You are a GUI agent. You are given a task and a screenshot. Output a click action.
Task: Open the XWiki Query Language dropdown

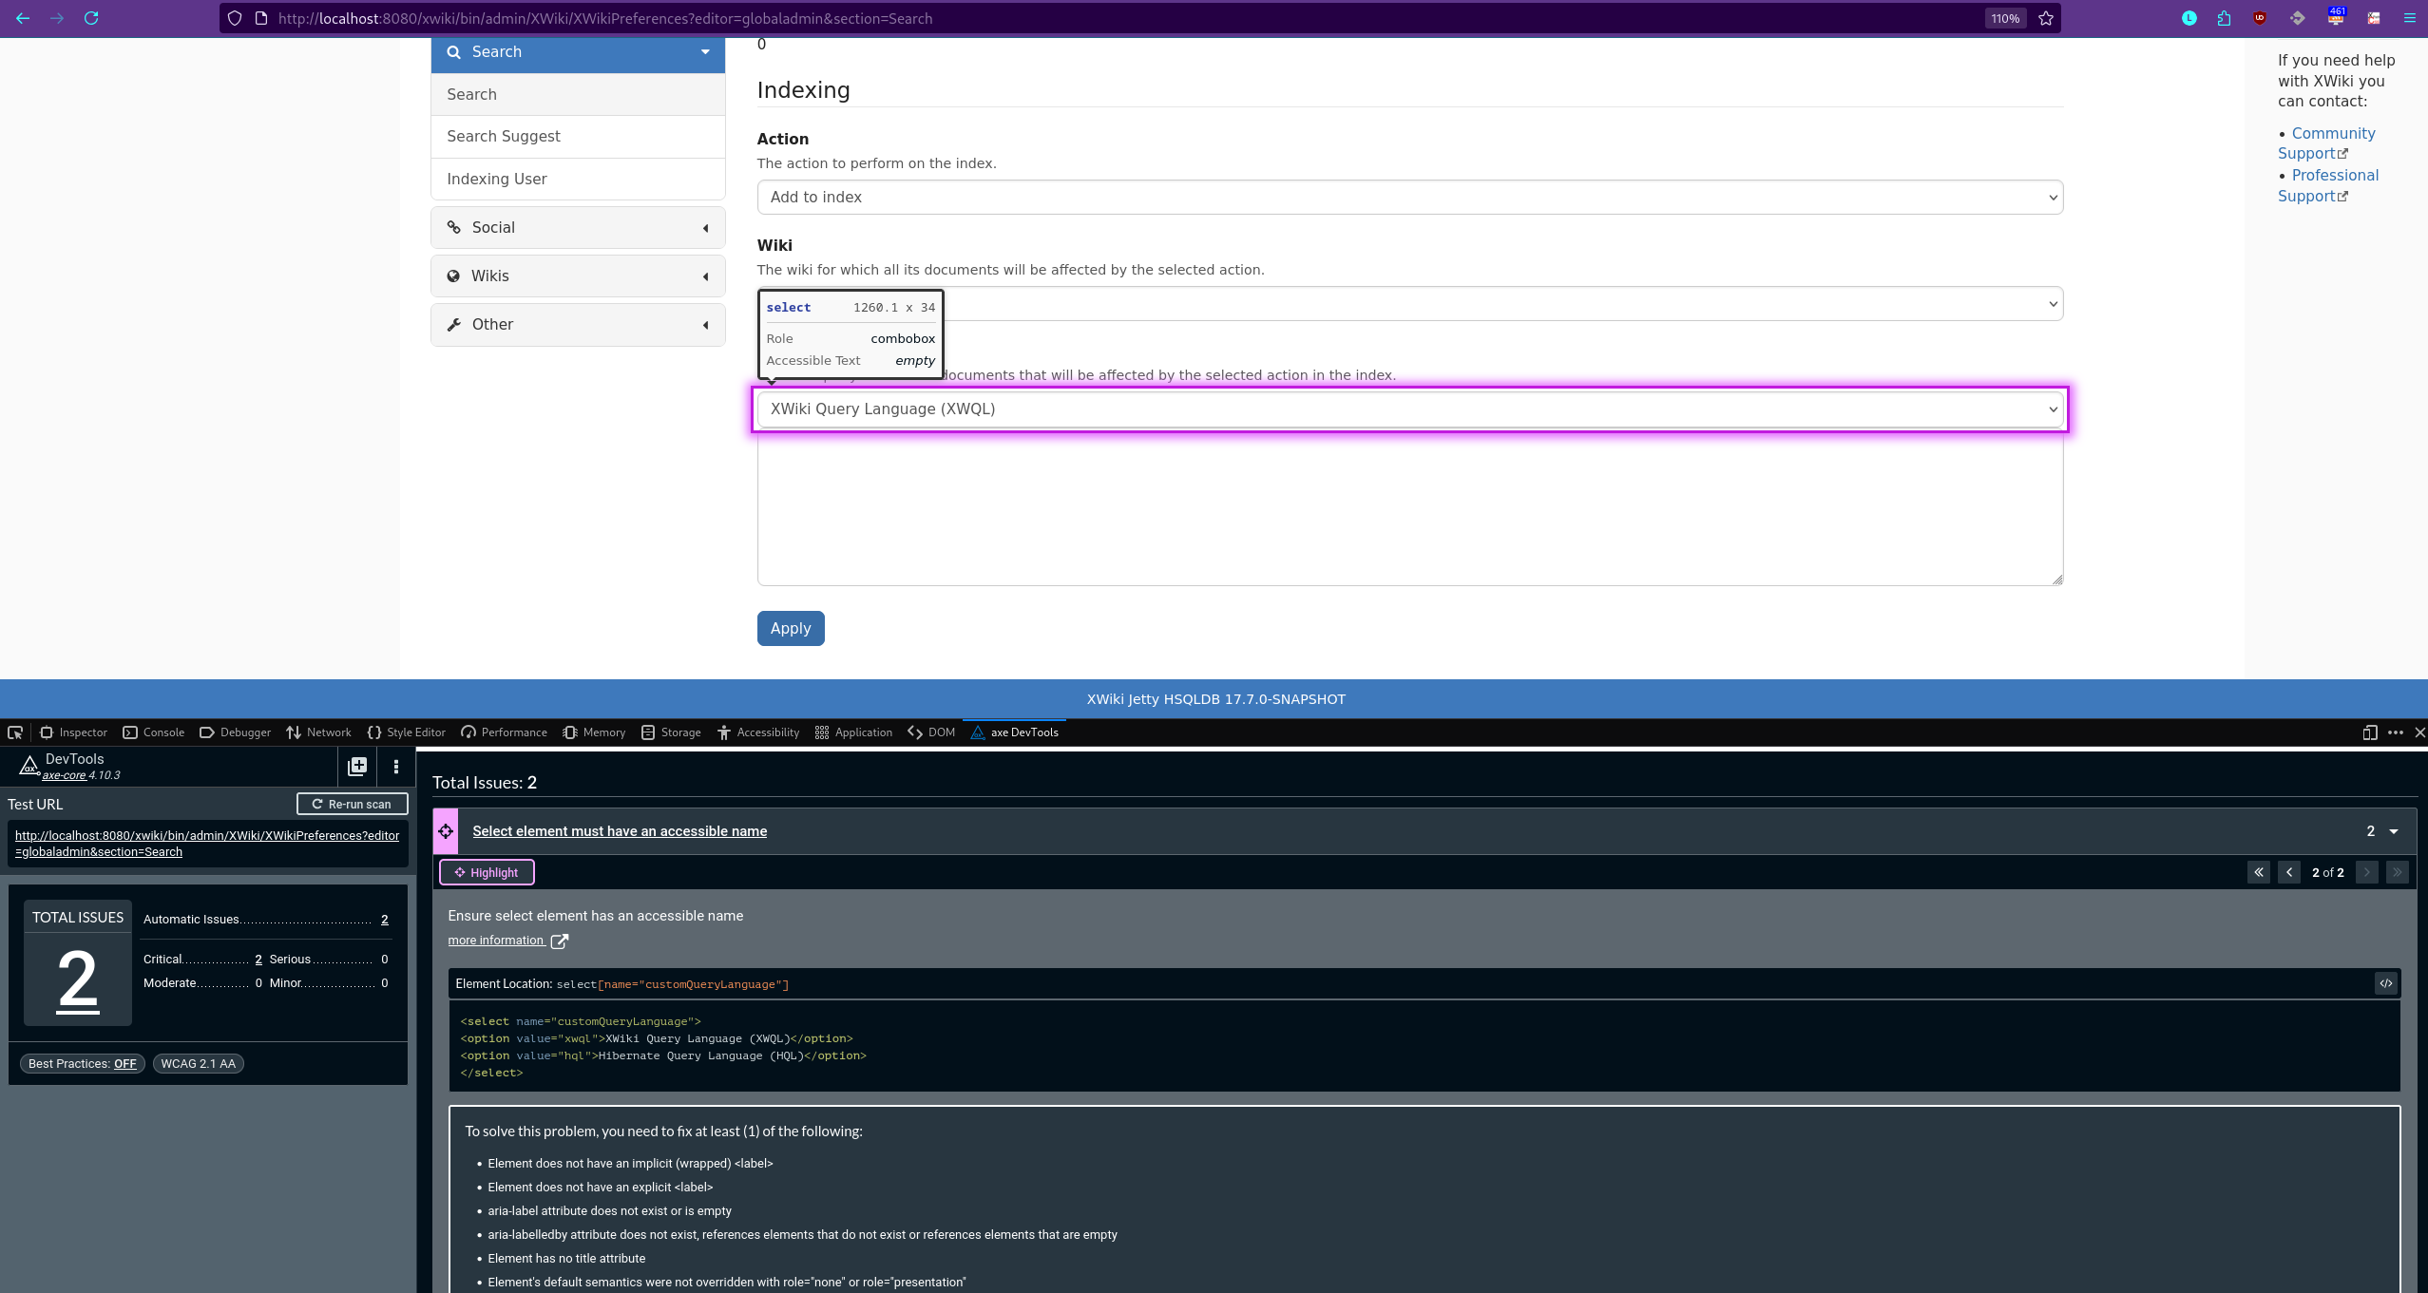click(1409, 409)
